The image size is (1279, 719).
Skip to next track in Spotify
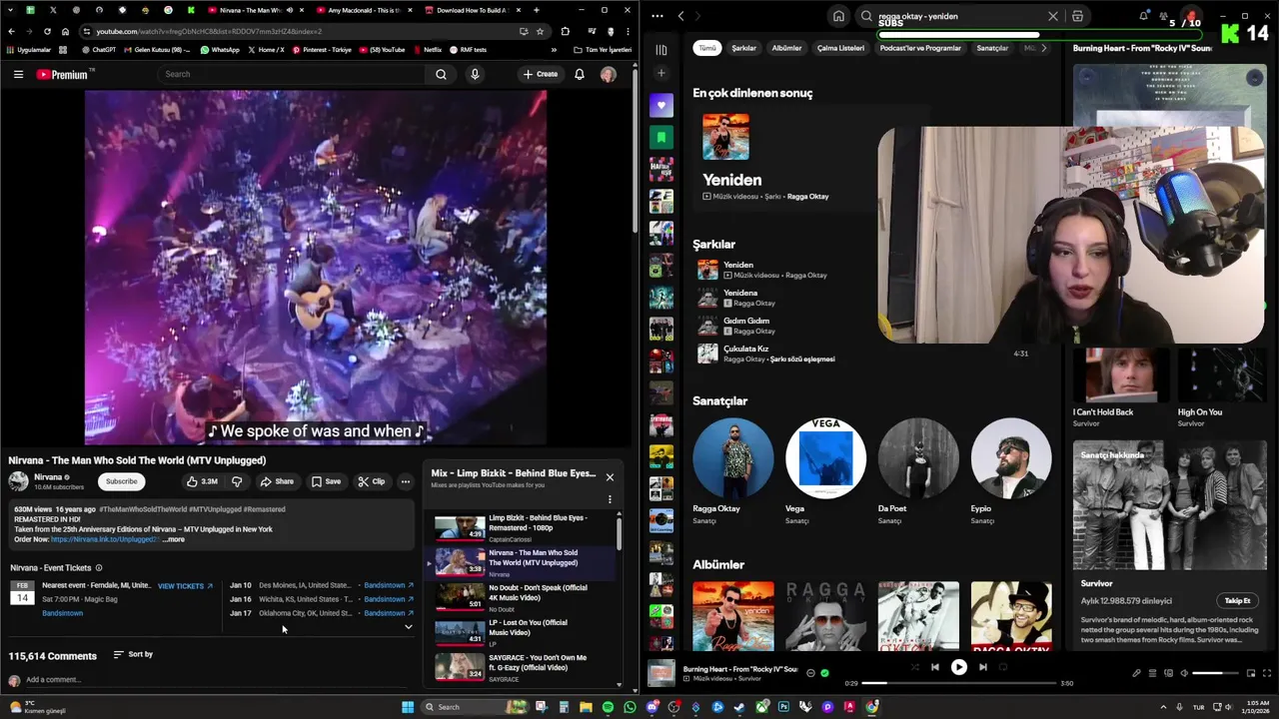(982, 667)
